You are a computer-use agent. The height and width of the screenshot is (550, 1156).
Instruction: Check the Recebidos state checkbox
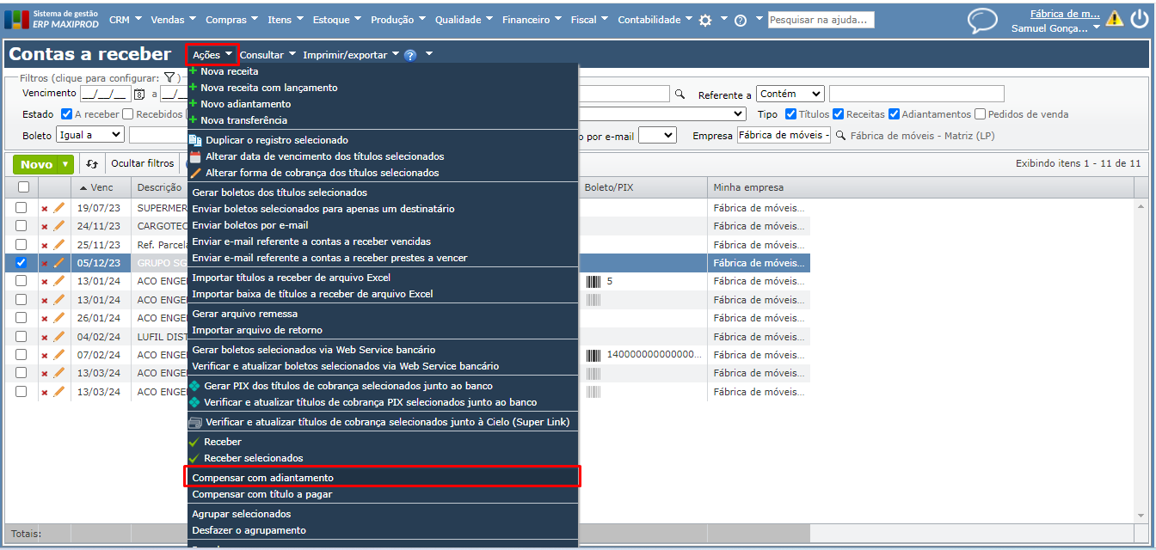pos(127,114)
